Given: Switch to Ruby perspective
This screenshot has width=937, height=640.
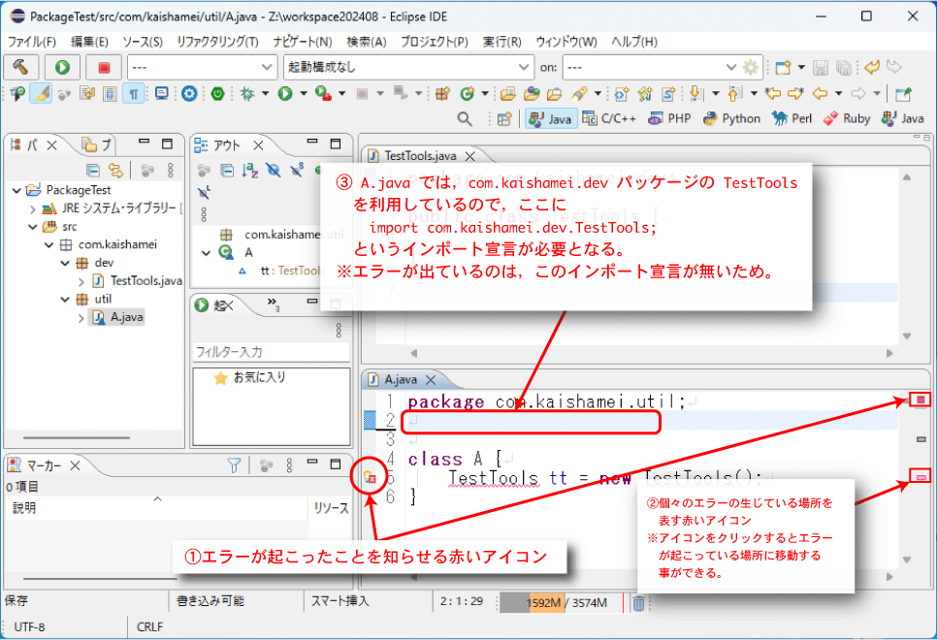Looking at the screenshot, I should pos(847,118).
